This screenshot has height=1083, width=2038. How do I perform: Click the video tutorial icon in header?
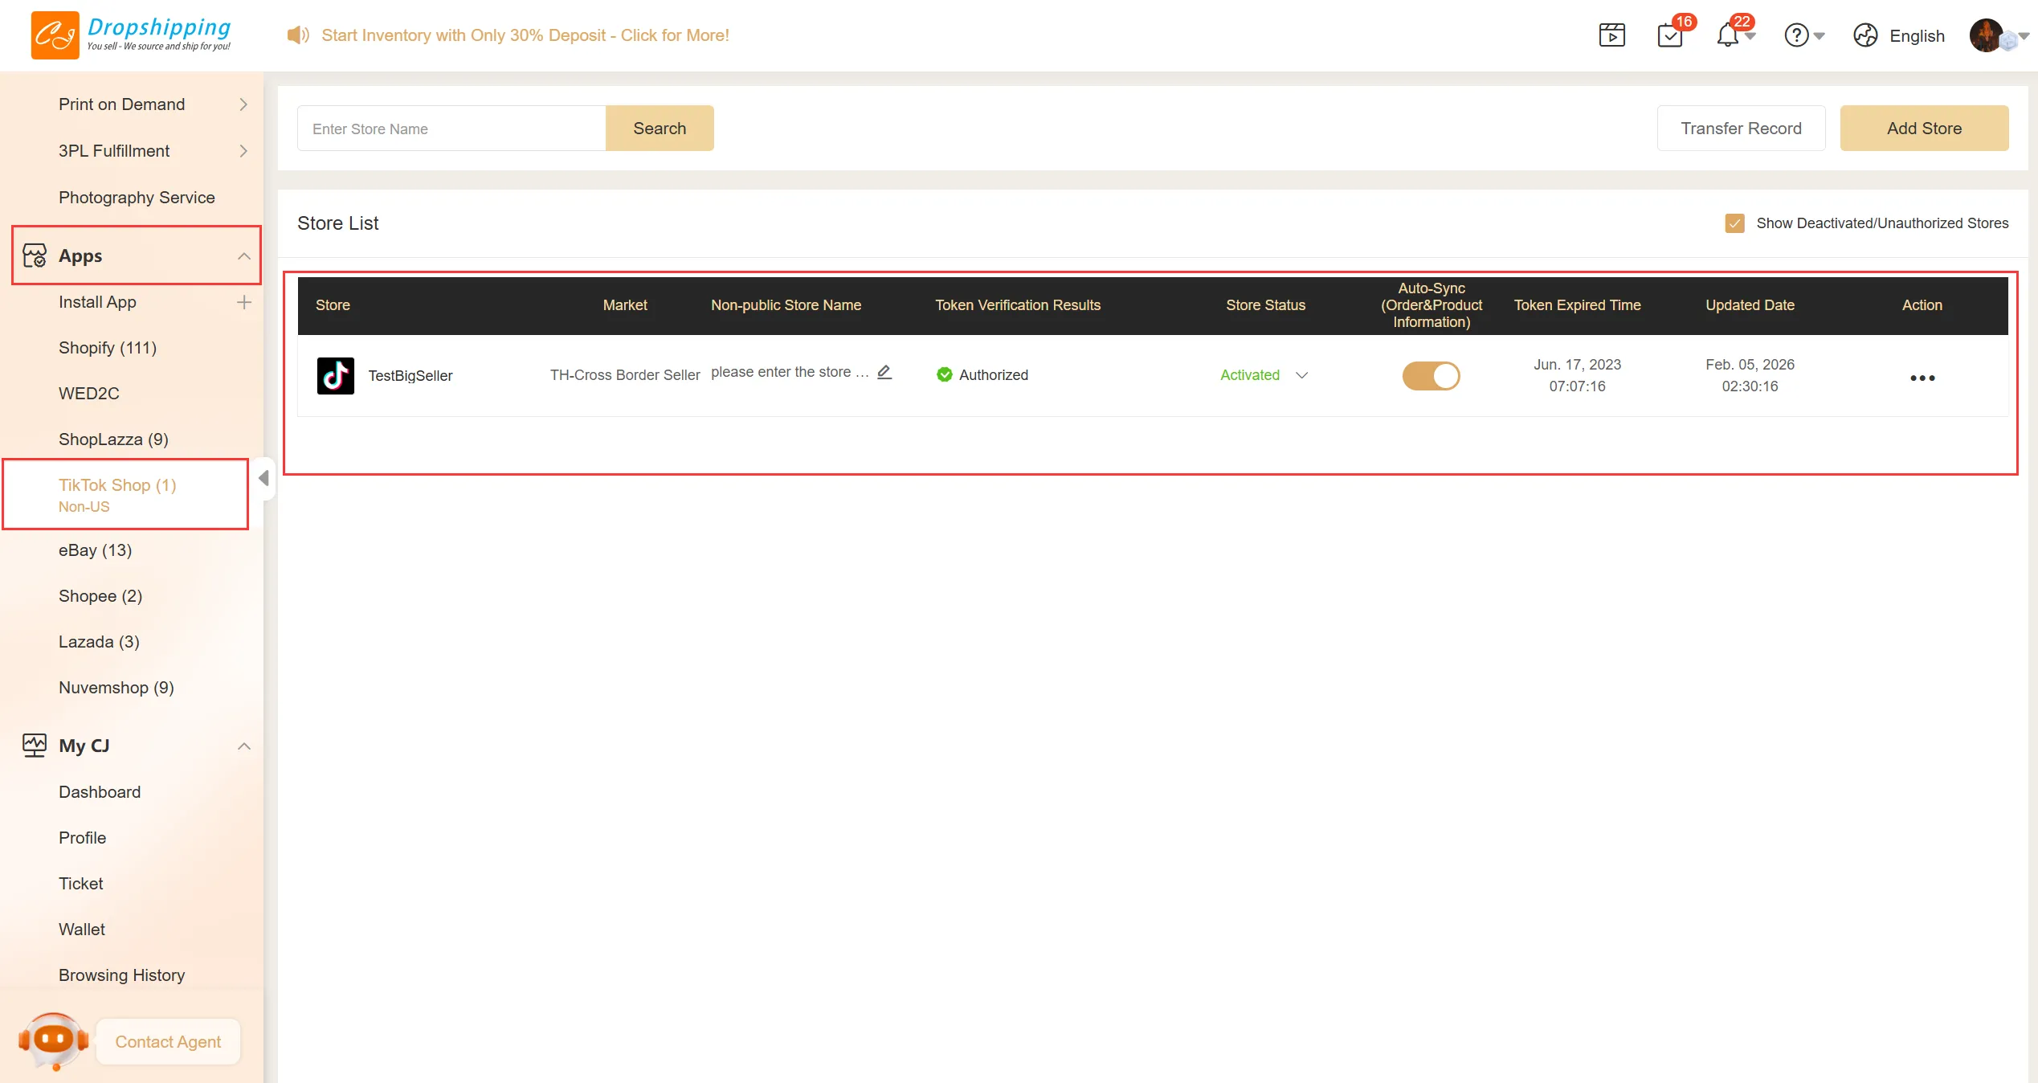[1611, 35]
